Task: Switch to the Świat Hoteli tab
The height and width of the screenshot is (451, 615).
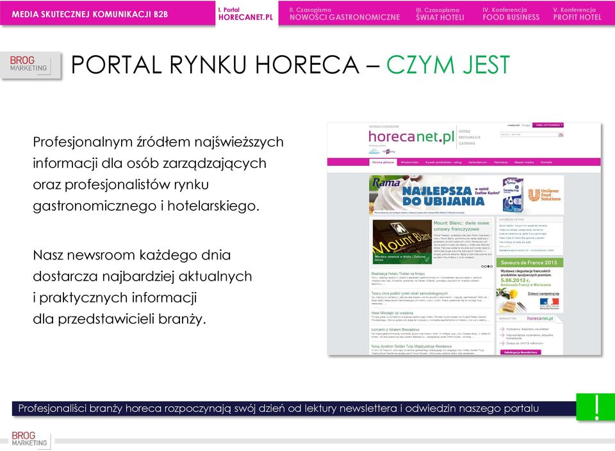Action: pos(439,13)
